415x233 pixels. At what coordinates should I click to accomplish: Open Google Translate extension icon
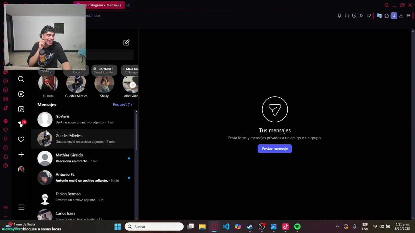[x=379, y=16]
